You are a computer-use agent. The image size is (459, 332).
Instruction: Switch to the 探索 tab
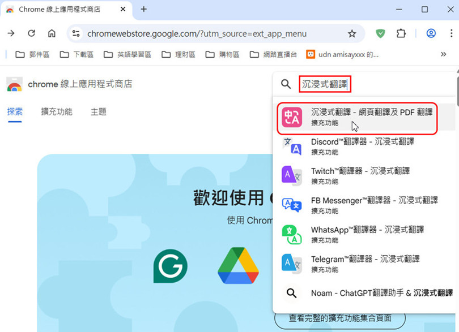pos(15,111)
